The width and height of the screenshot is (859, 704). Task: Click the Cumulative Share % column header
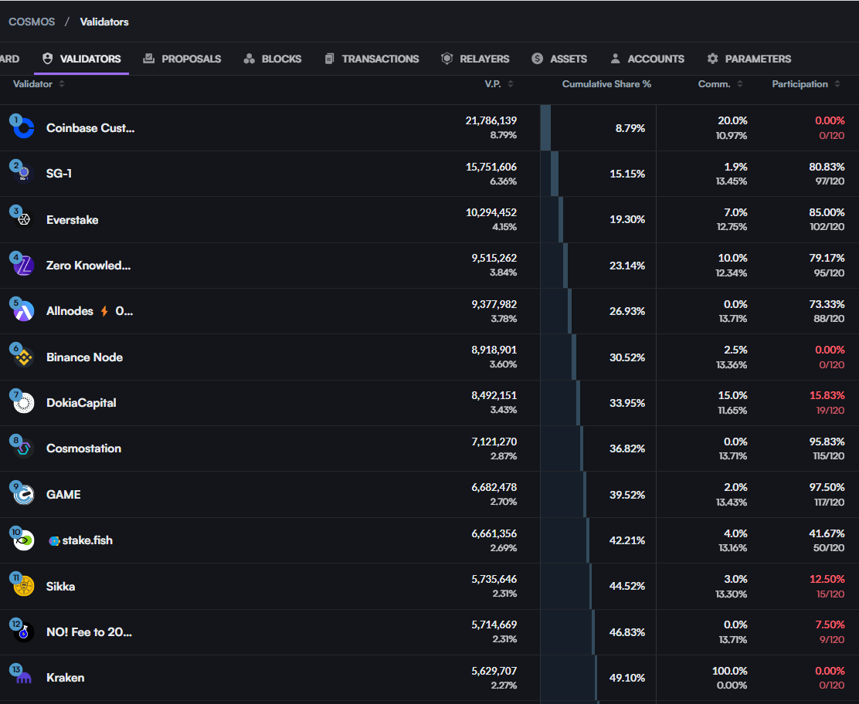[606, 84]
